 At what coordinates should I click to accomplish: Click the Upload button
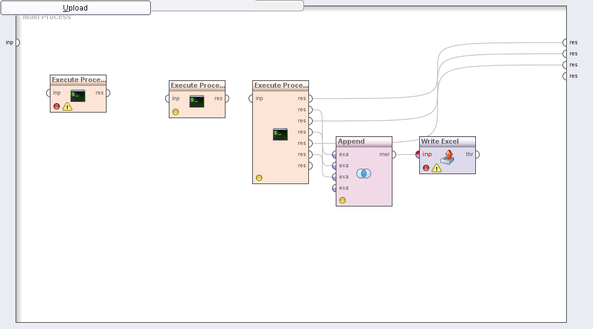click(75, 8)
